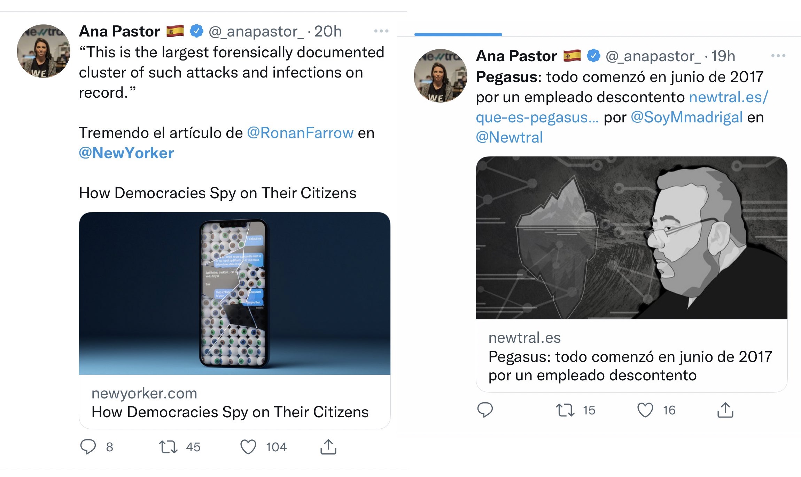Like the tweet with 104 likes
Screen dimensions: 801x477
248,447
